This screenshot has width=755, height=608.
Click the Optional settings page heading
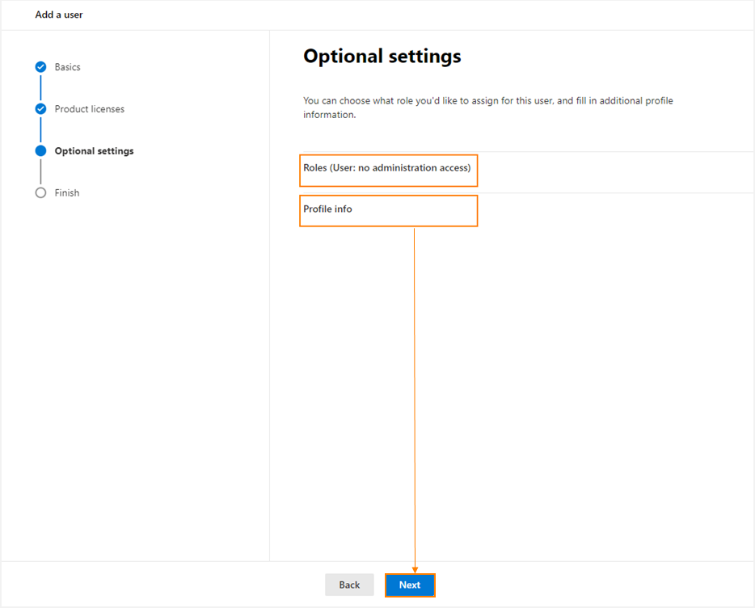(382, 57)
